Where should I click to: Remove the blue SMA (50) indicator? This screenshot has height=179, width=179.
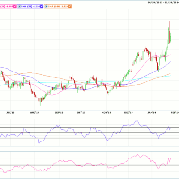[42, 6]
